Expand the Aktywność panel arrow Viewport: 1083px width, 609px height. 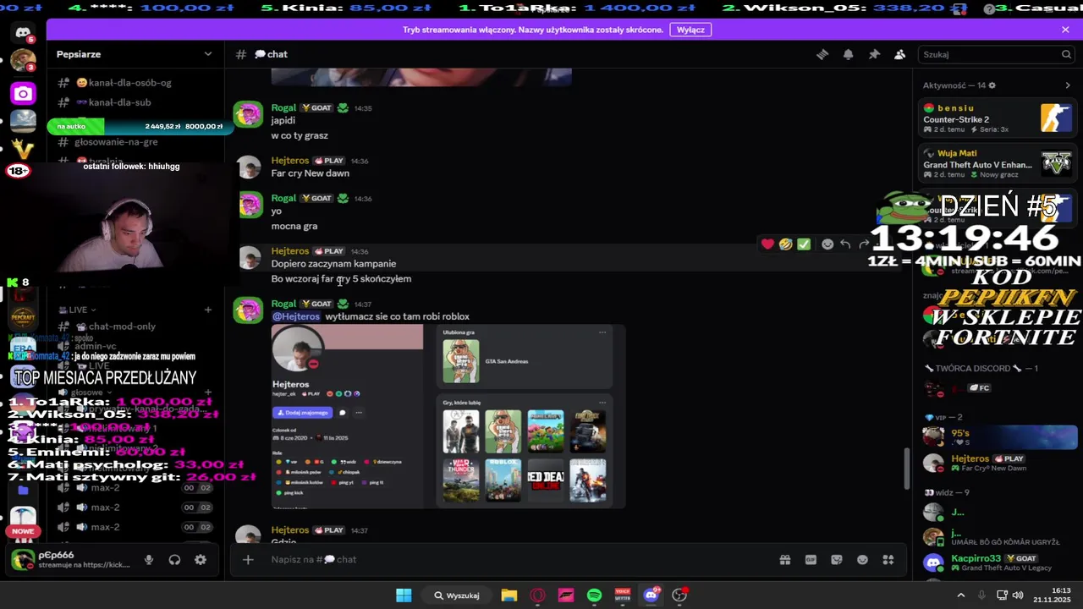click(x=1067, y=85)
